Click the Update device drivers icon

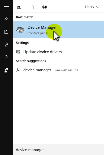(18, 52)
